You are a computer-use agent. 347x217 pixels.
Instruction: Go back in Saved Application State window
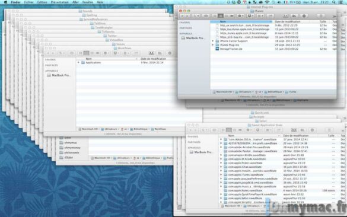pos(190,130)
